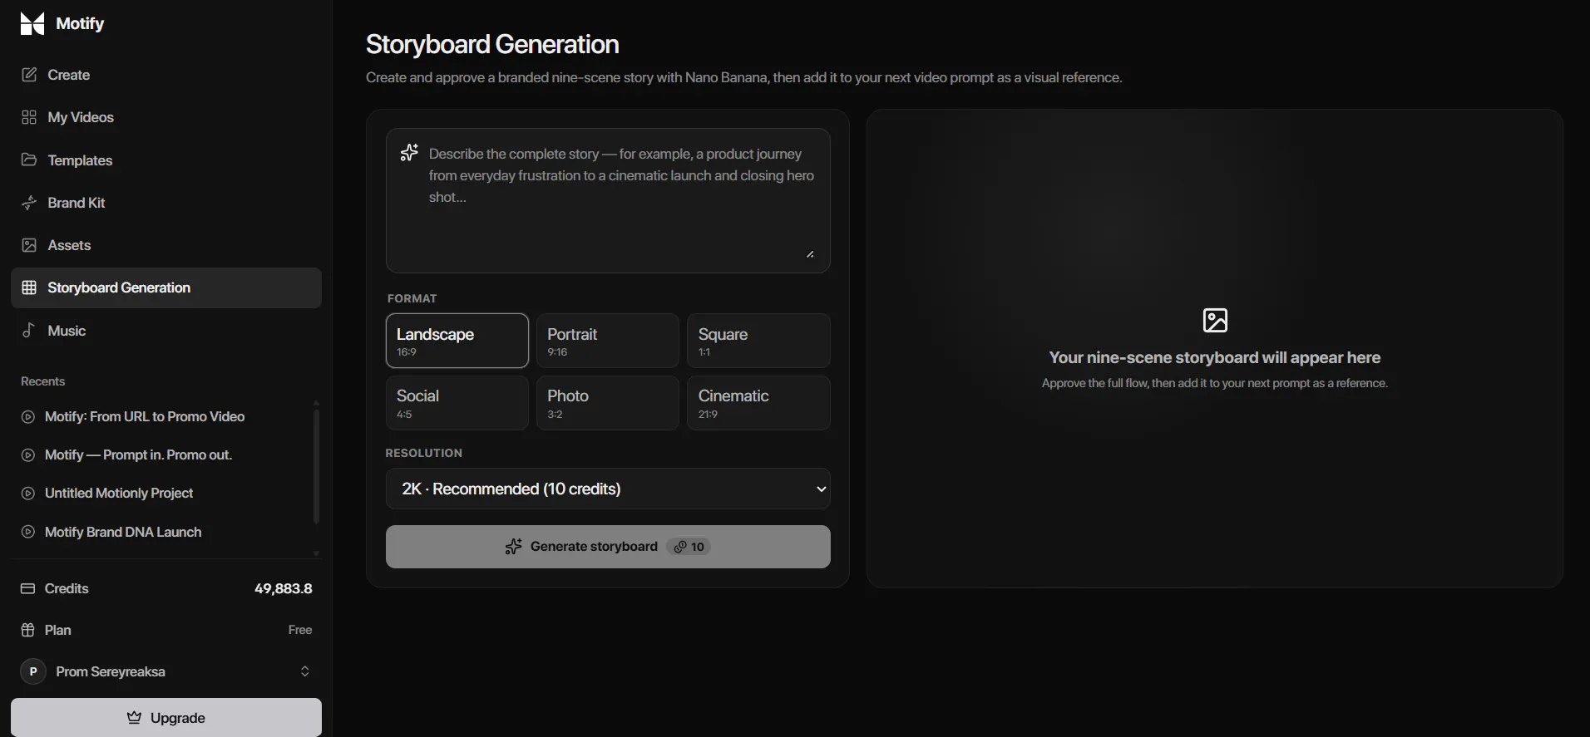1590x737 pixels.
Task: Click the 'P' user avatar
Action: 33,671
